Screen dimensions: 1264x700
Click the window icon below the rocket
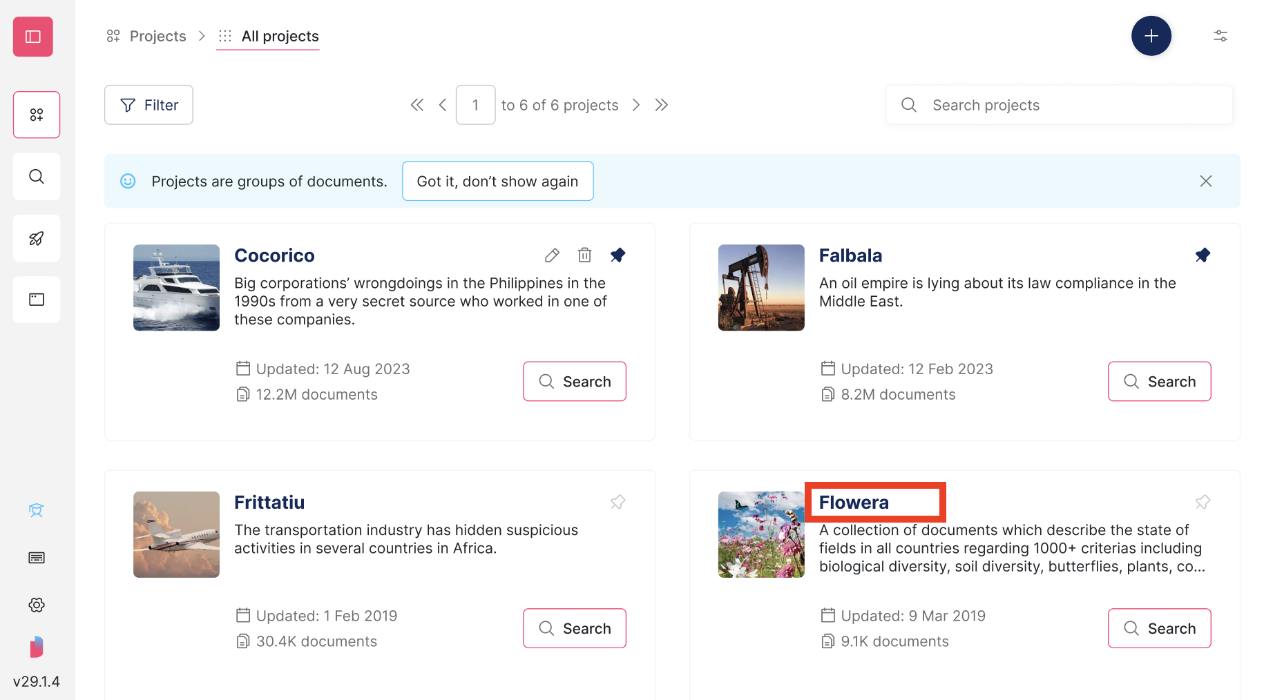point(36,299)
